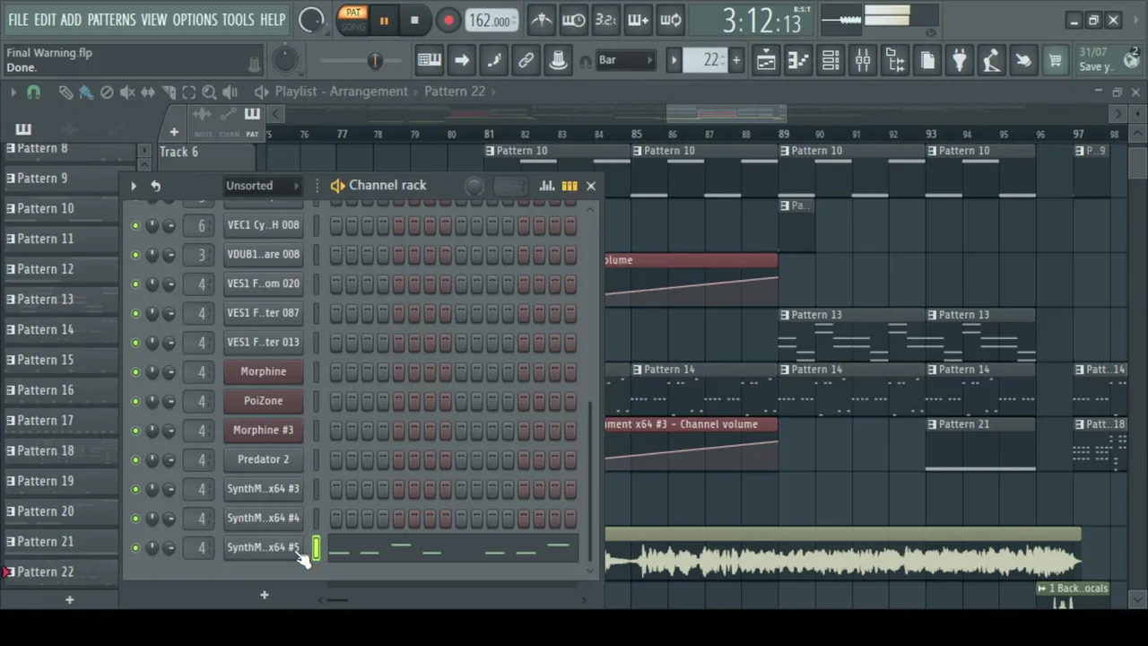Mute the VDUB1..are 008 channel LED
The width and height of the screenshot is (1148, 646).
pos(135,255)
